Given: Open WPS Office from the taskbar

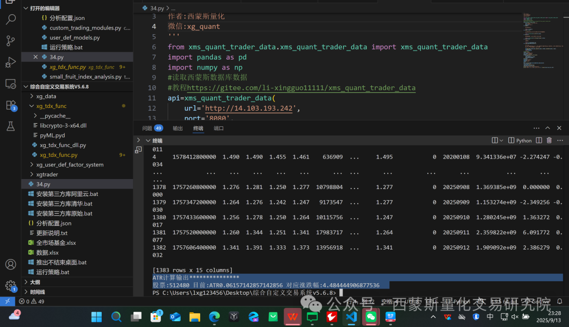Looking at the screenshot, I should point(292,317).
